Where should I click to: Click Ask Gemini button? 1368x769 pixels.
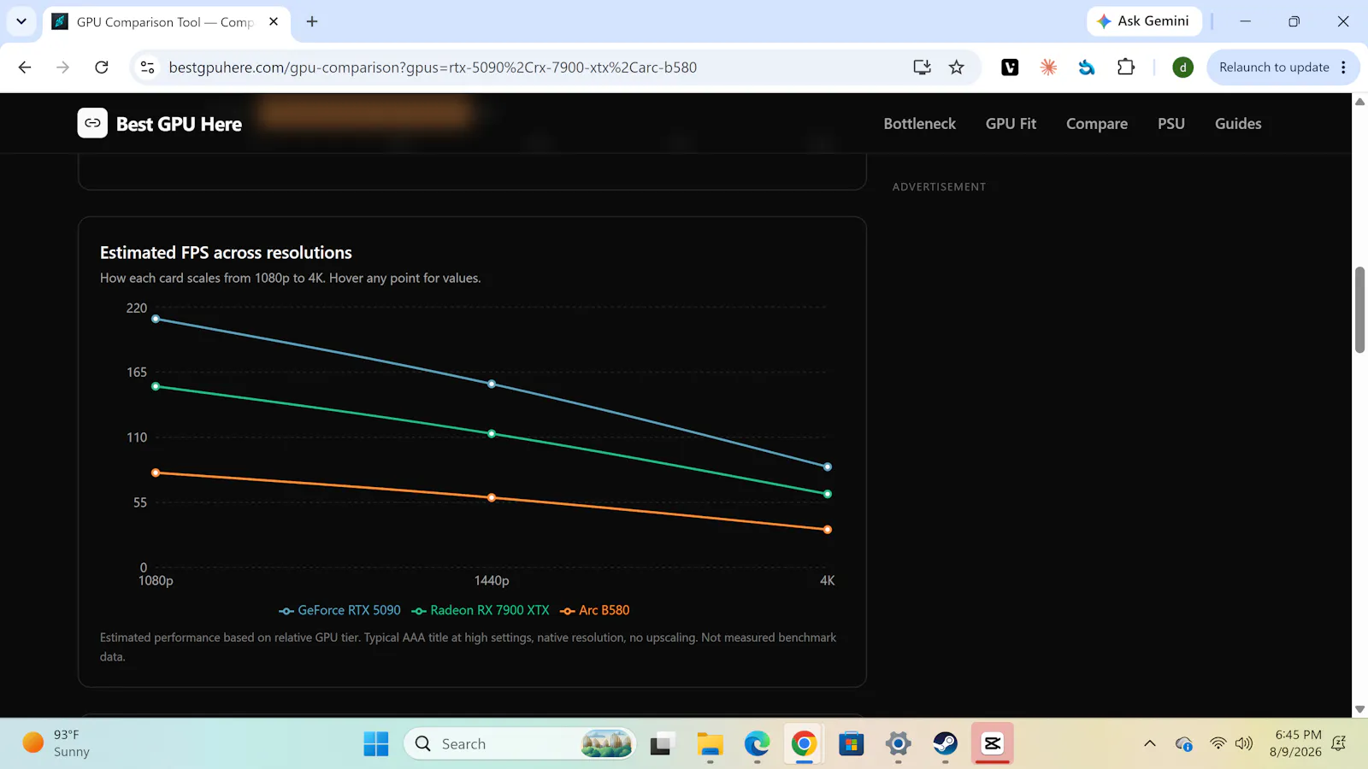point(1144,21)
